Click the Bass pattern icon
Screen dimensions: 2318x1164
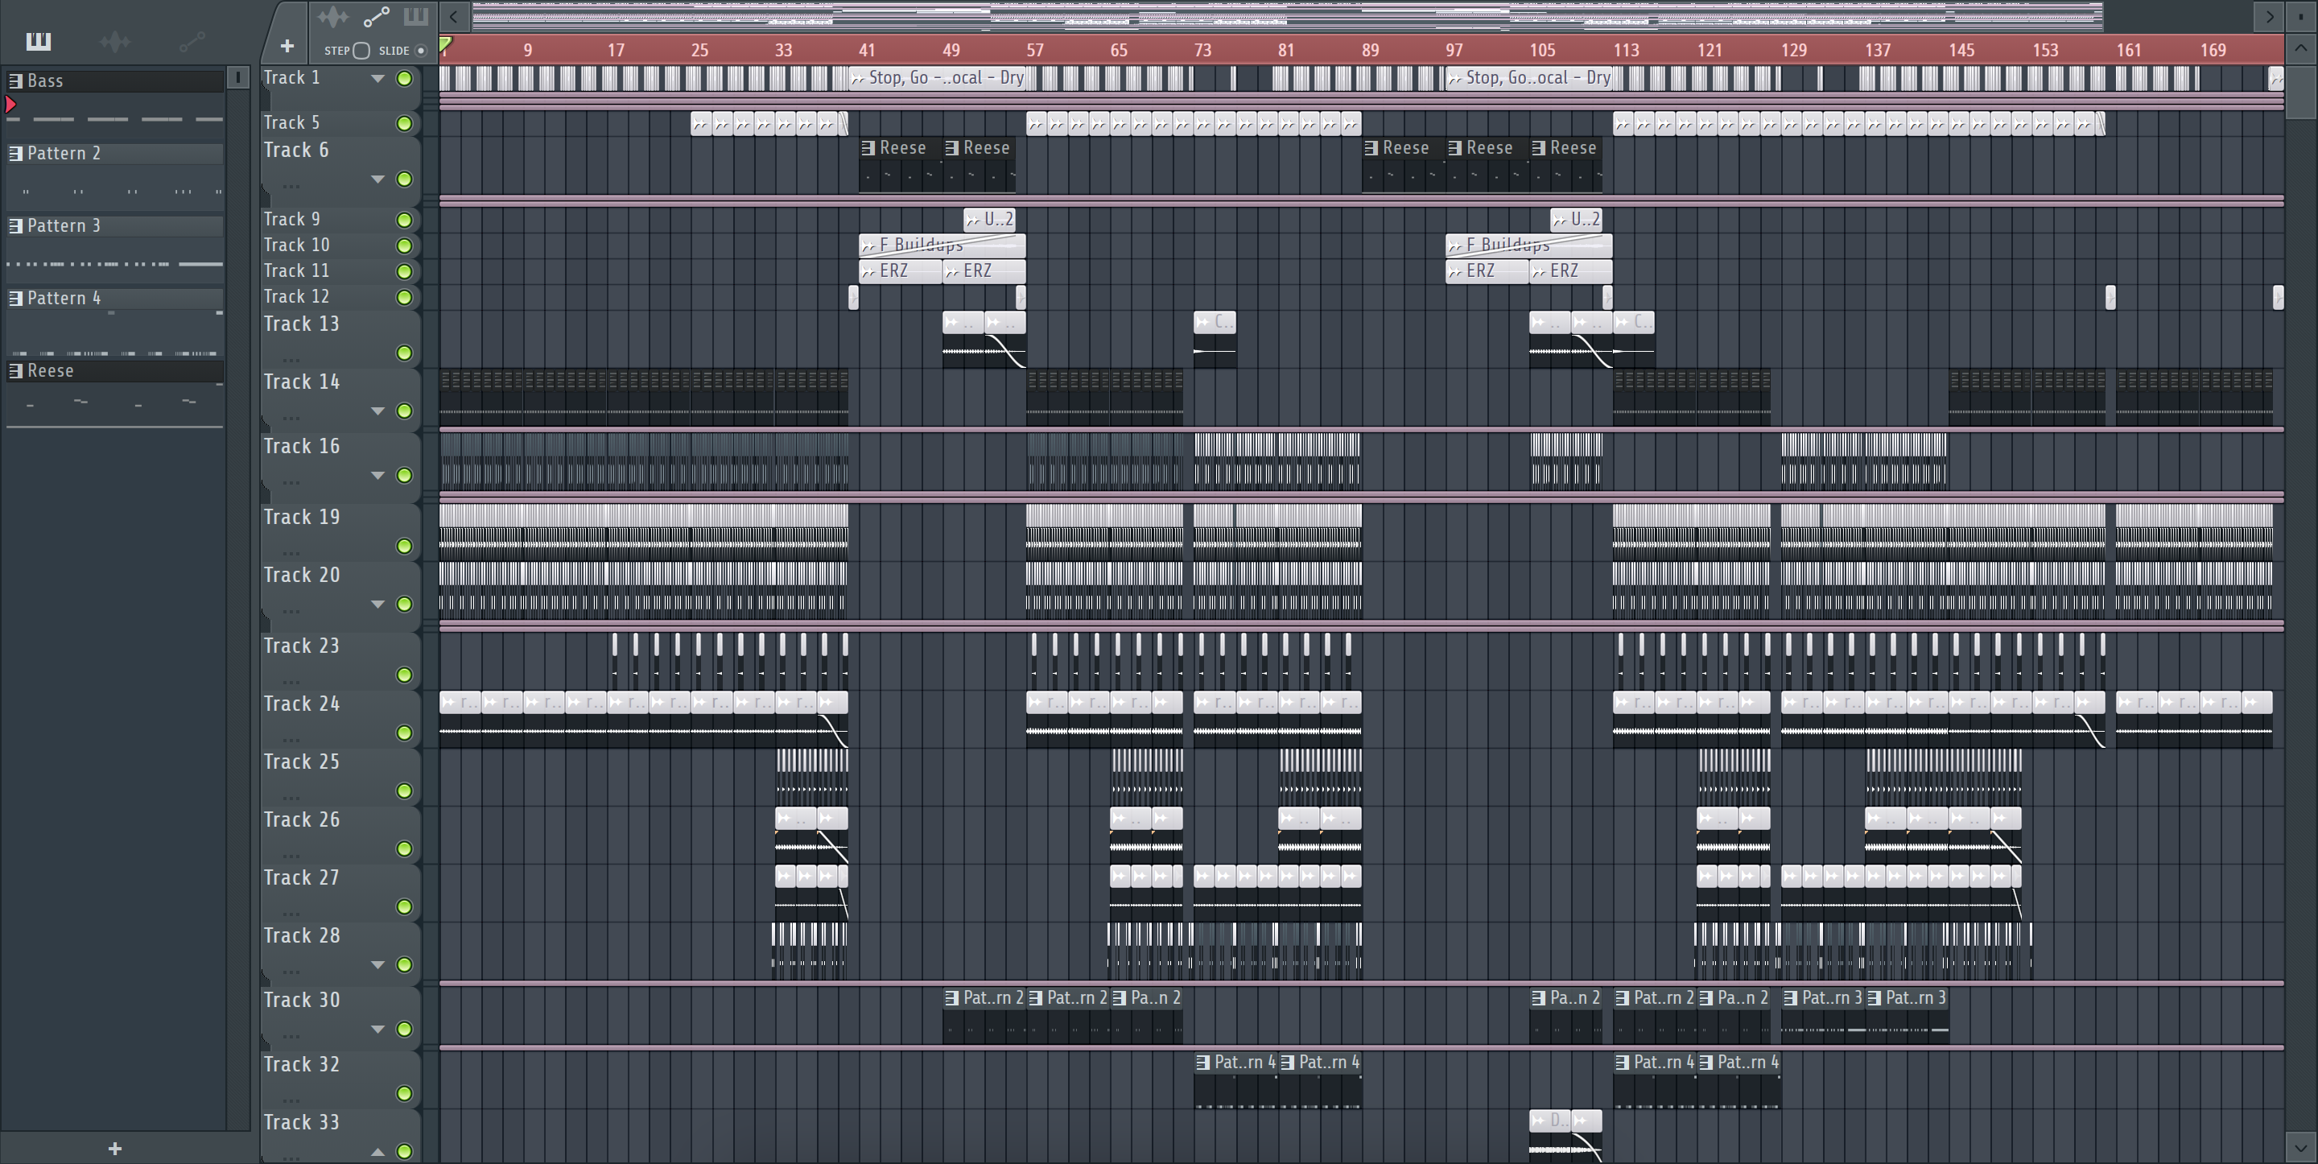15,81
